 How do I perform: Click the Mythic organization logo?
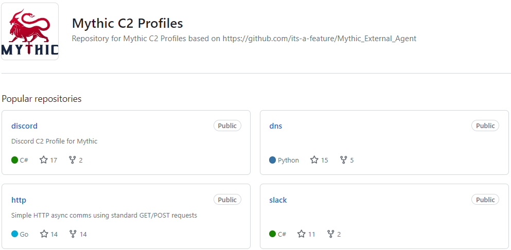(x=30, y=31)
